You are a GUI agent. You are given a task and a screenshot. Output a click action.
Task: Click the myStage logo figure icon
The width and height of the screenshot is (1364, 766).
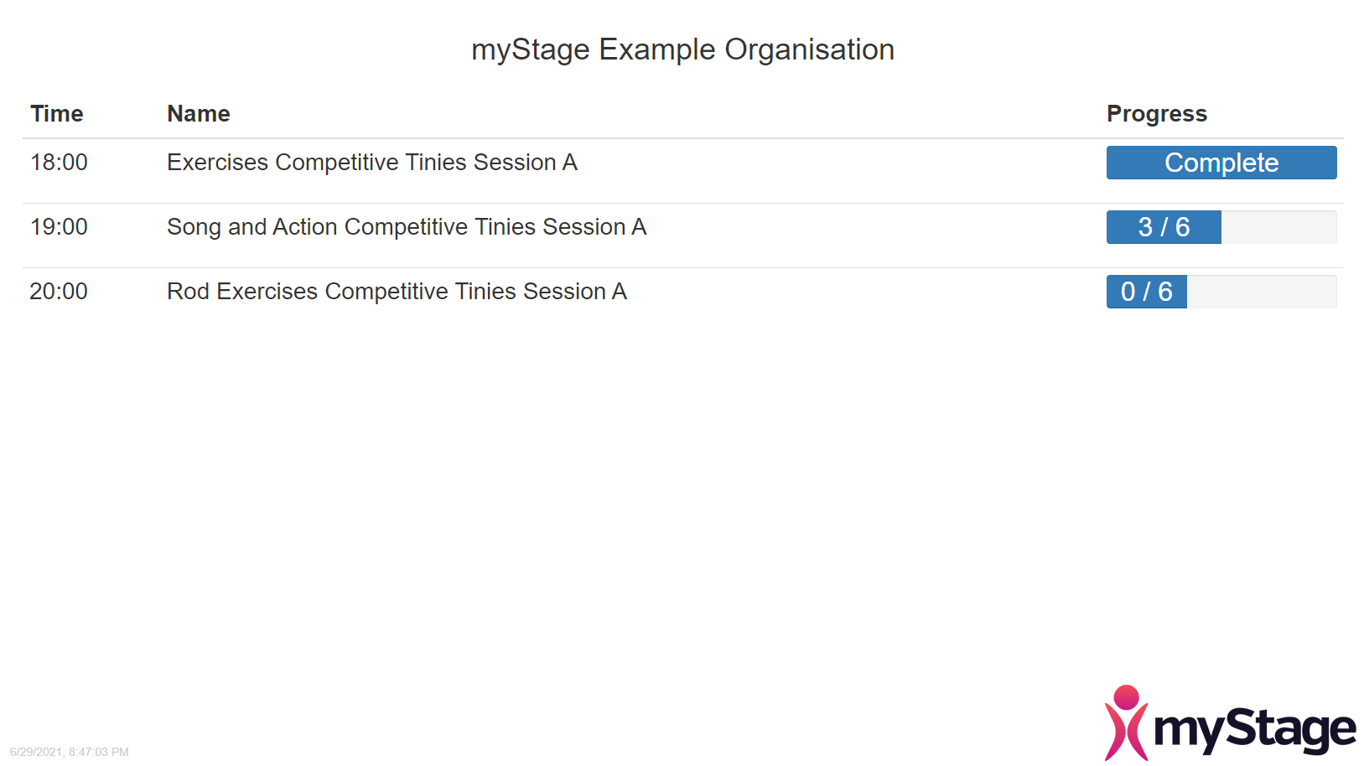[x=1126, y=723]
